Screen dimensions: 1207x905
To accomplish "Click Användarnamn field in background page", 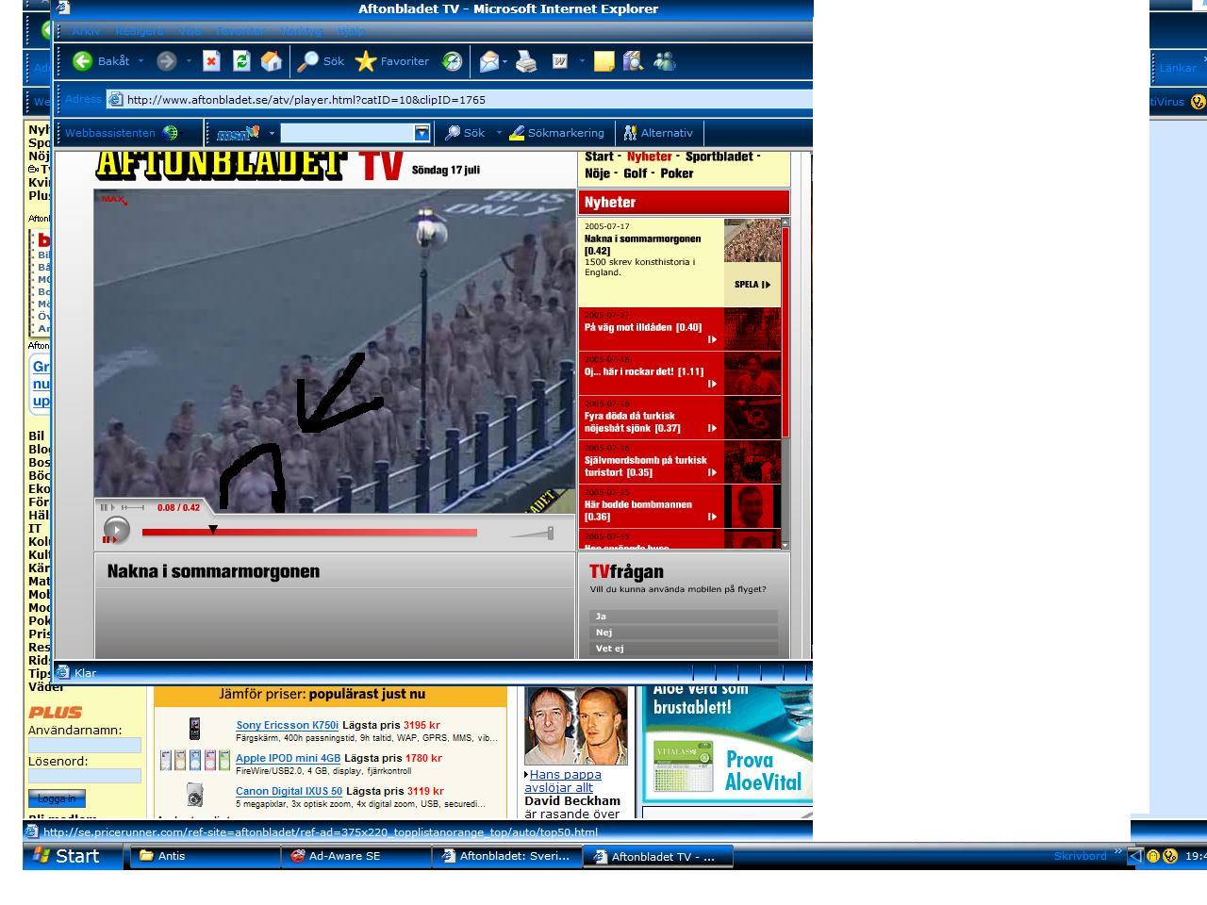I will (85, 746).
